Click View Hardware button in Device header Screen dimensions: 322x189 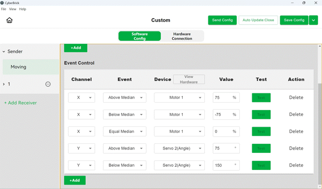coord(189,79)
